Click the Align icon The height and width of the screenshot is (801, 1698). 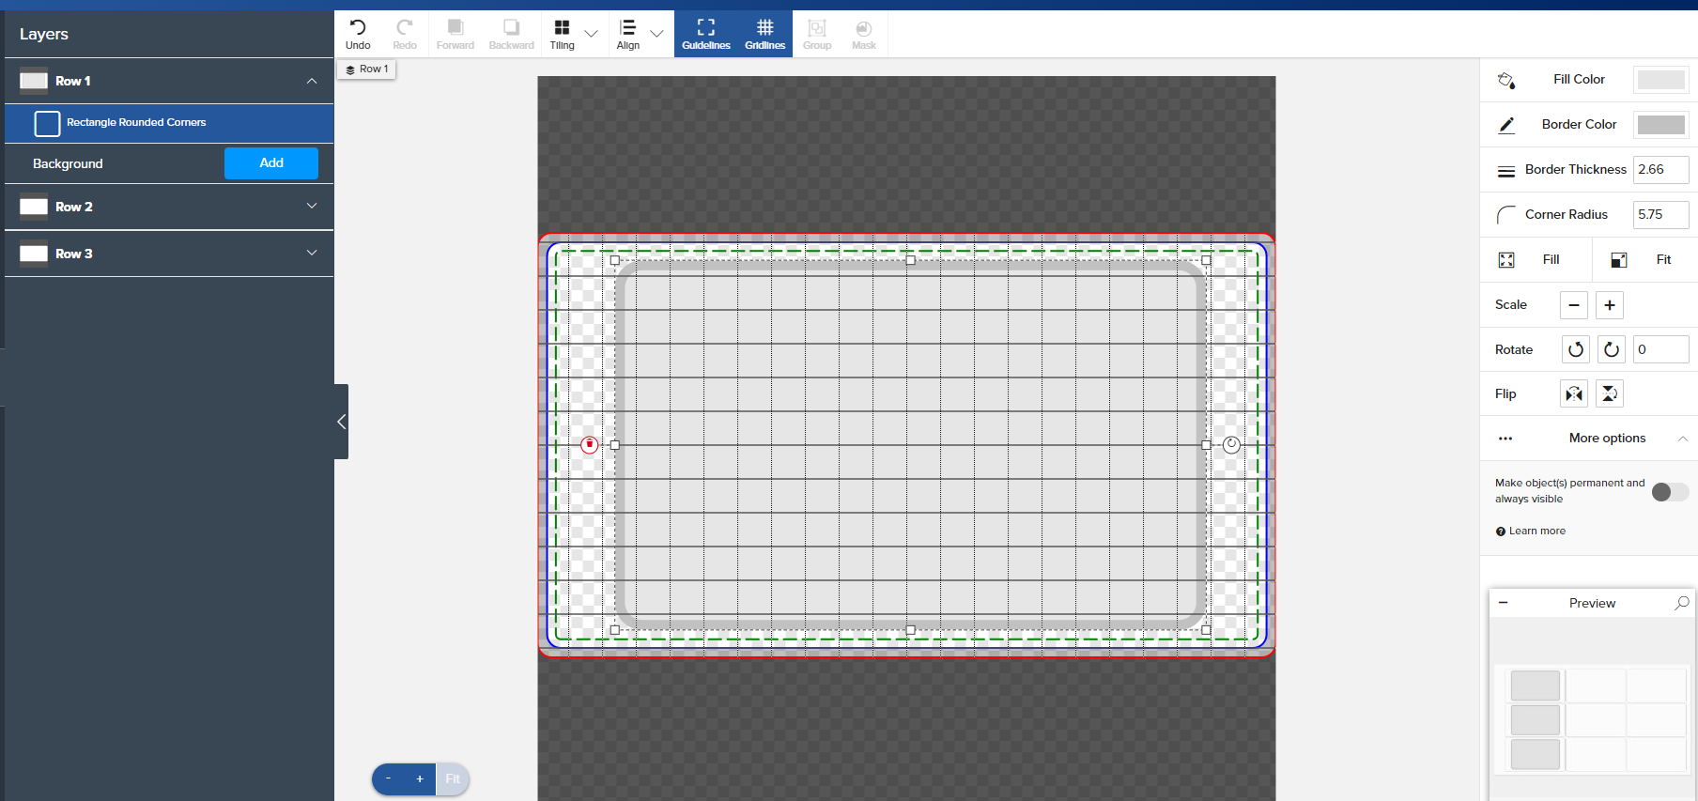[628, 27]
